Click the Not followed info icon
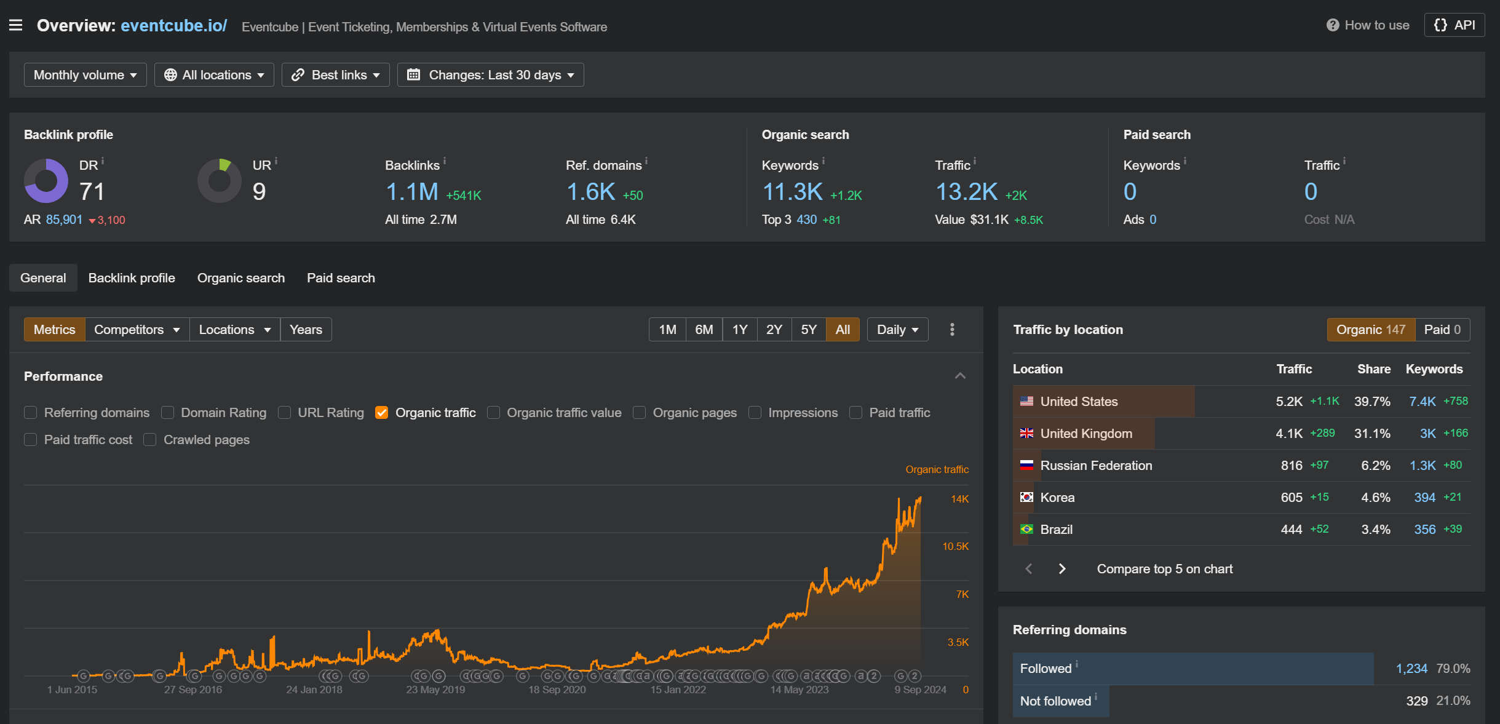 point(1096,697)
